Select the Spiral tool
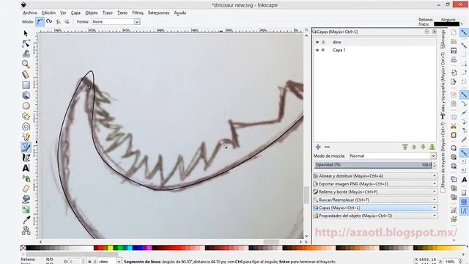This screenshot has width=469, height=264. point(26,127)
